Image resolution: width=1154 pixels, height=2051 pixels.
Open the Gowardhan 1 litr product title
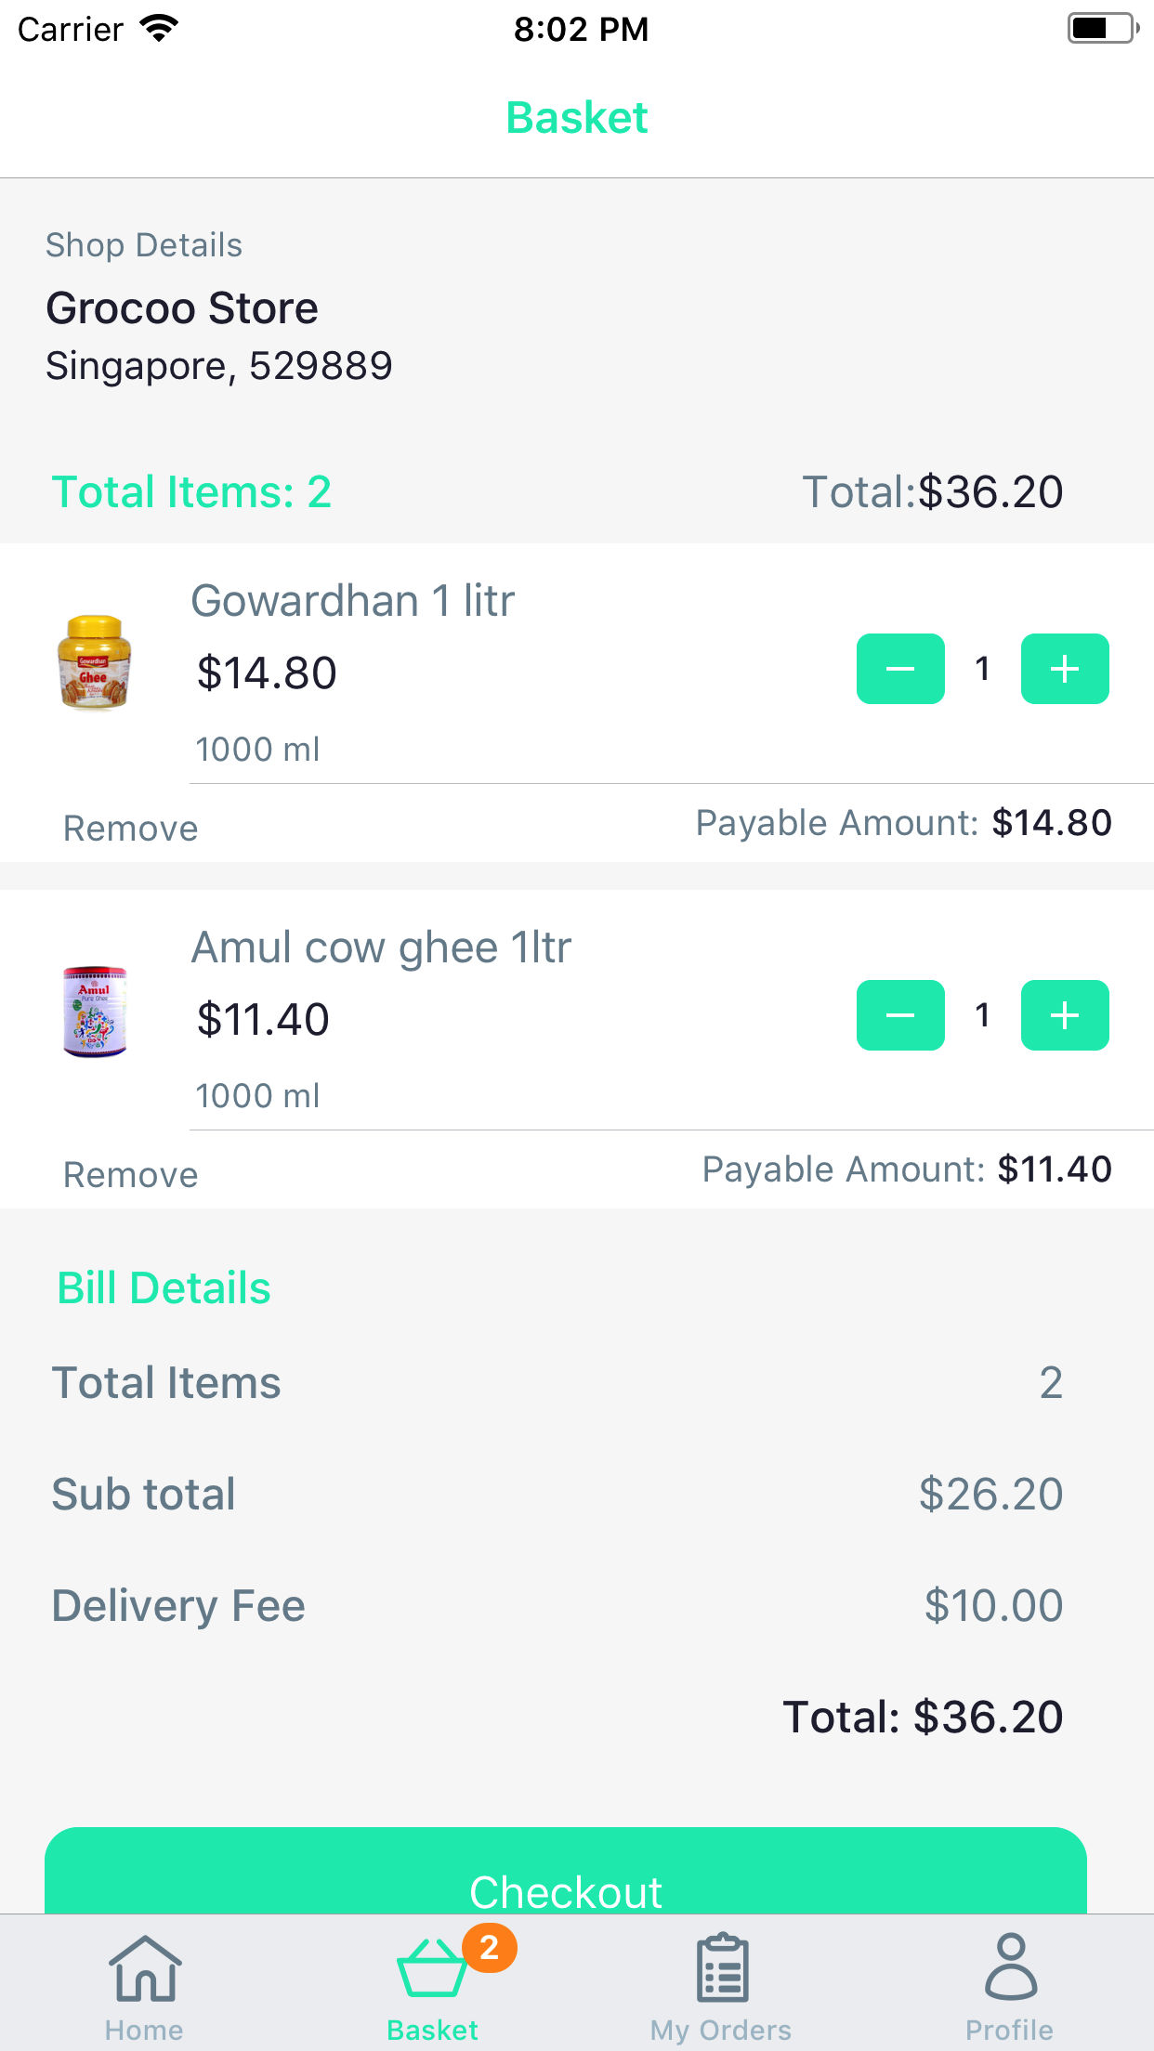352,601
